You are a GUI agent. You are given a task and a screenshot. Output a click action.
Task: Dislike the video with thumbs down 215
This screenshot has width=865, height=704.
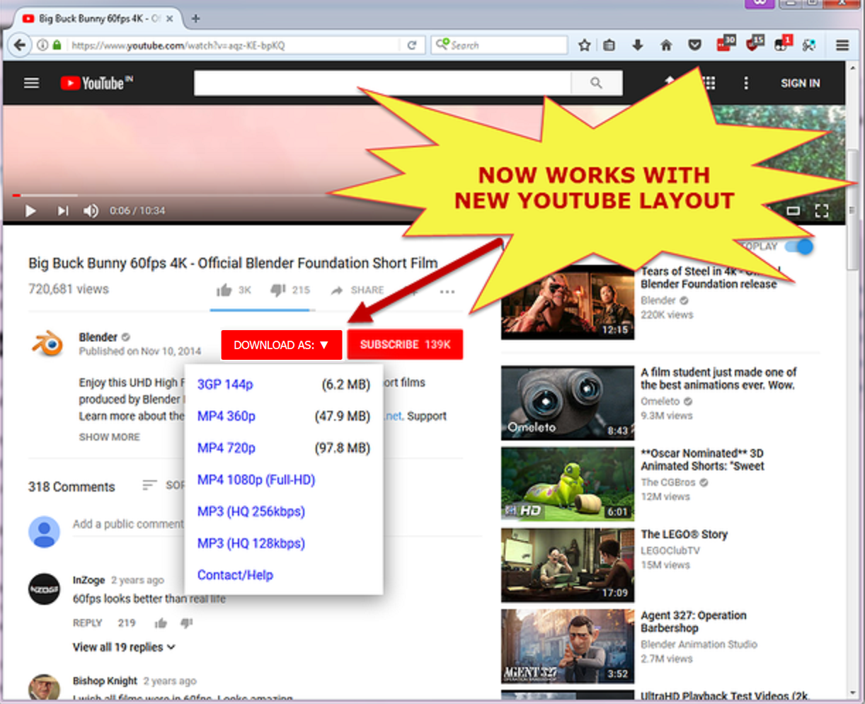pos(290,290)
